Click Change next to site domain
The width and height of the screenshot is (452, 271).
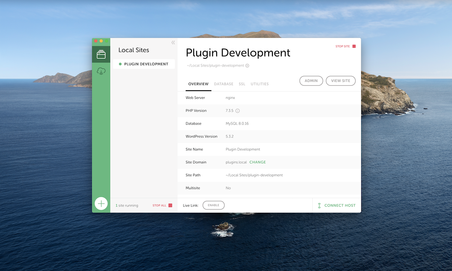coord(258,162)
